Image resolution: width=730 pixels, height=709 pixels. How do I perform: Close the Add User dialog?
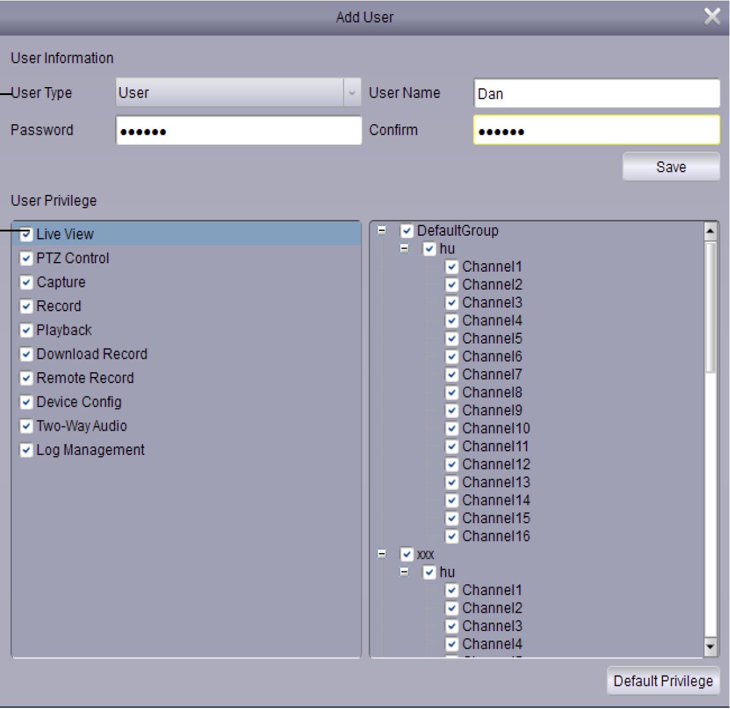point(712,16)
